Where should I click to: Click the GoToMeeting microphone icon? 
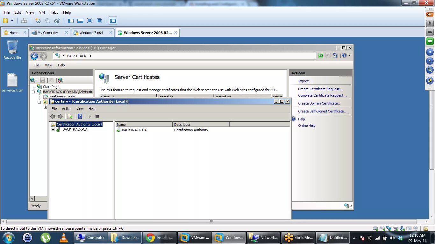coord(430,24)
